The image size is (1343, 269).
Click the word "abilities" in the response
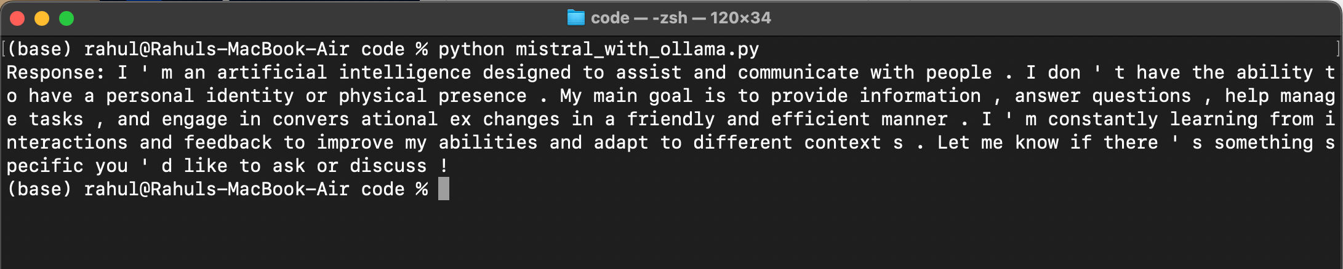tap(488, 142)
